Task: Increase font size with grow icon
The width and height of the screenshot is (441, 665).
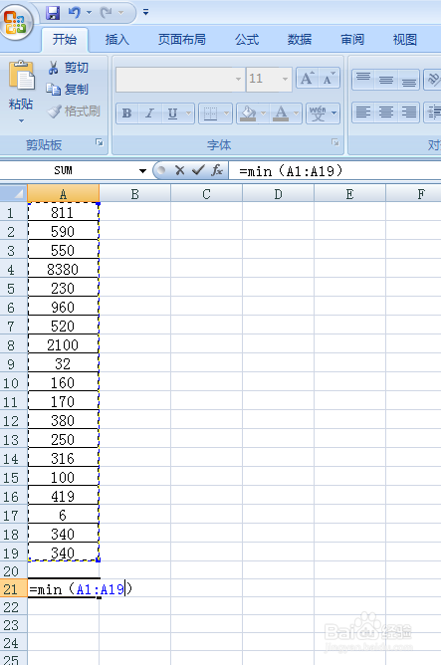Action: (307, 79)
